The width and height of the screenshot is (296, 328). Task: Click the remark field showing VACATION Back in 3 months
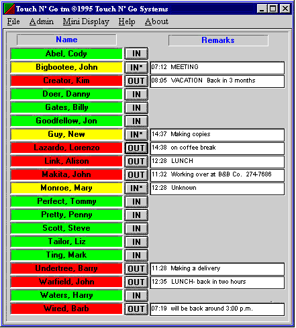(x=217, y=81)
